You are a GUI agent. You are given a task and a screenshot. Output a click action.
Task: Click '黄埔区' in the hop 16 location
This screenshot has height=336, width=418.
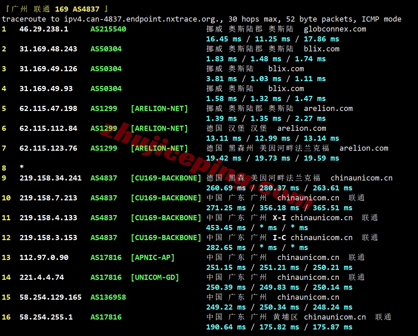pyautogui.click(x=285, y=317)
